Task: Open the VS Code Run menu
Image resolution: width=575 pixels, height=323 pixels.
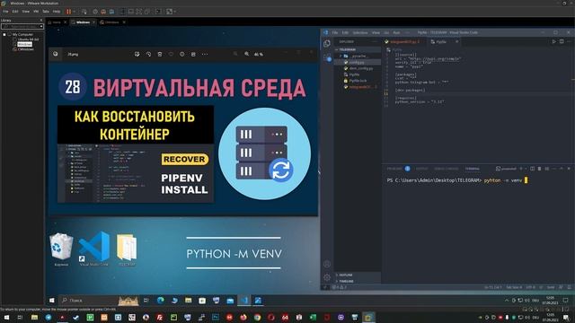Action: (396, 32)
